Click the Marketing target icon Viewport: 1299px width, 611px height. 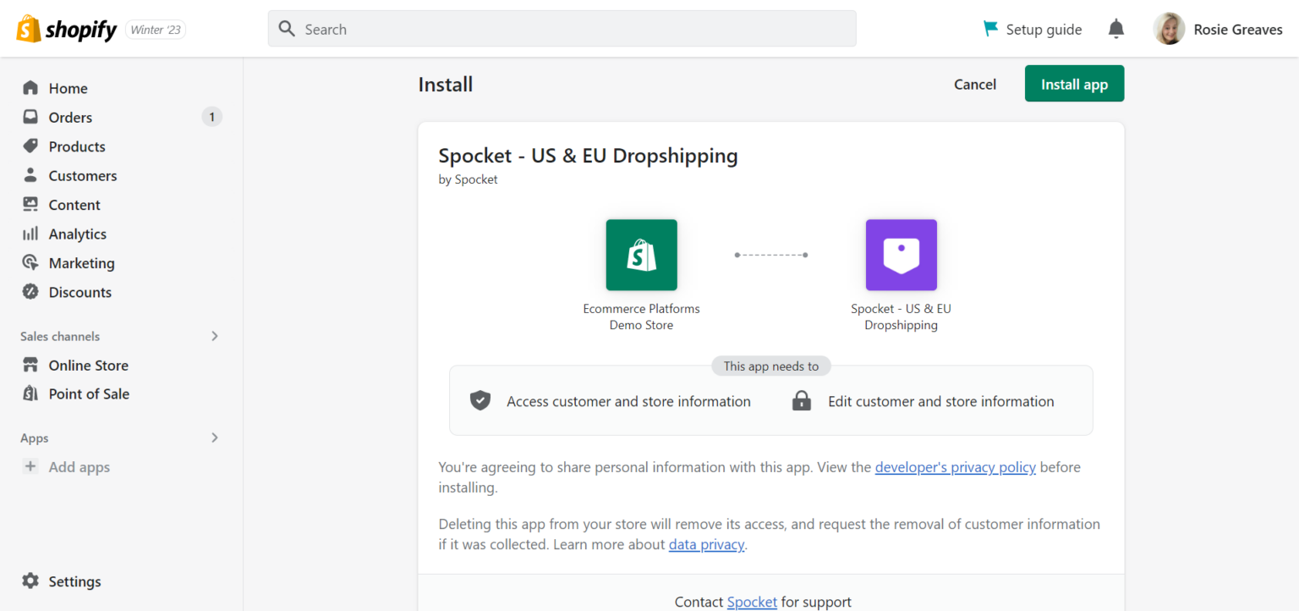coord(30,262)
